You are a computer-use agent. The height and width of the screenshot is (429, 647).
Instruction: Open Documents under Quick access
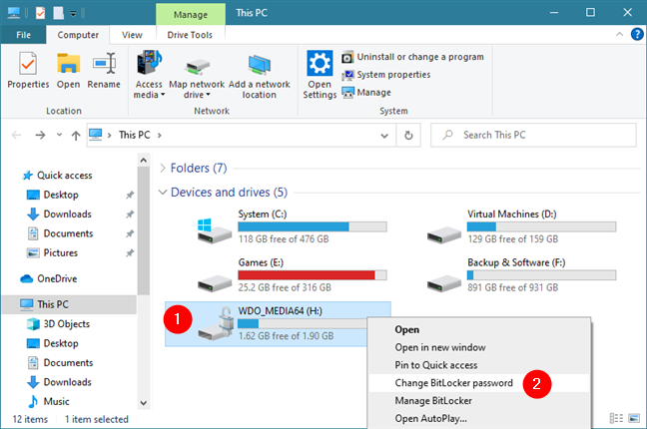click(60, 233)
